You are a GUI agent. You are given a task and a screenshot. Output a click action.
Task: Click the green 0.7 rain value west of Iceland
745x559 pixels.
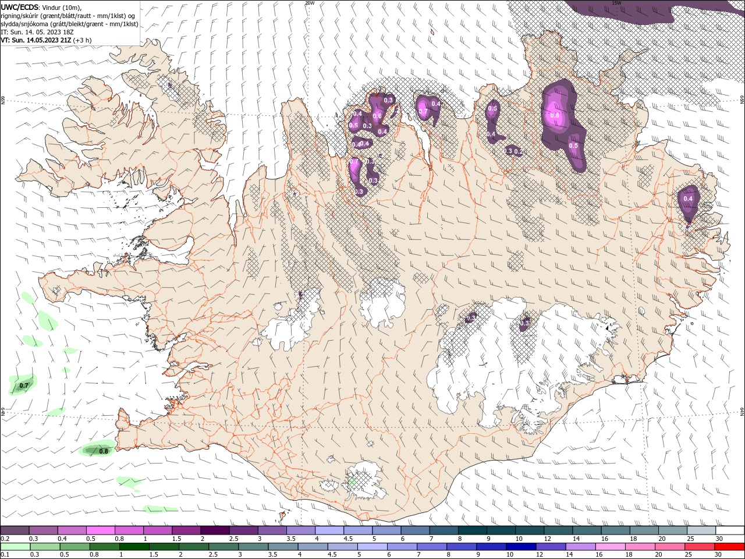(x=24, y=385)
